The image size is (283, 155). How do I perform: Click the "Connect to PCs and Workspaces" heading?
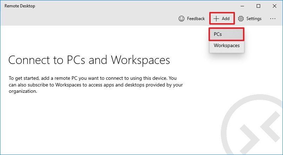click(x=89, y=60)
